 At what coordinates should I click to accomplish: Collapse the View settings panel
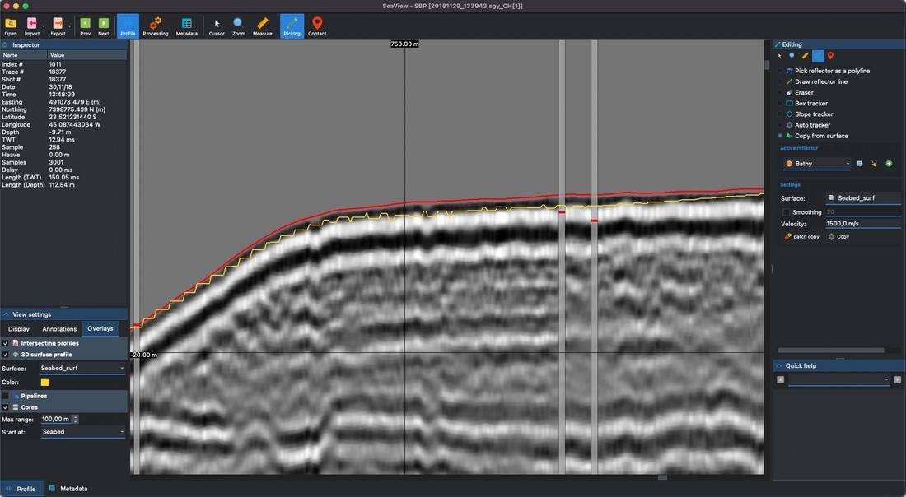tap(7, 314)
